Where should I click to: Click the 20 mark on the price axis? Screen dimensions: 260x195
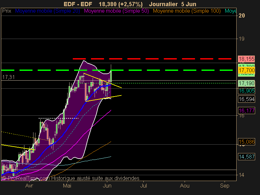(241, 16)
